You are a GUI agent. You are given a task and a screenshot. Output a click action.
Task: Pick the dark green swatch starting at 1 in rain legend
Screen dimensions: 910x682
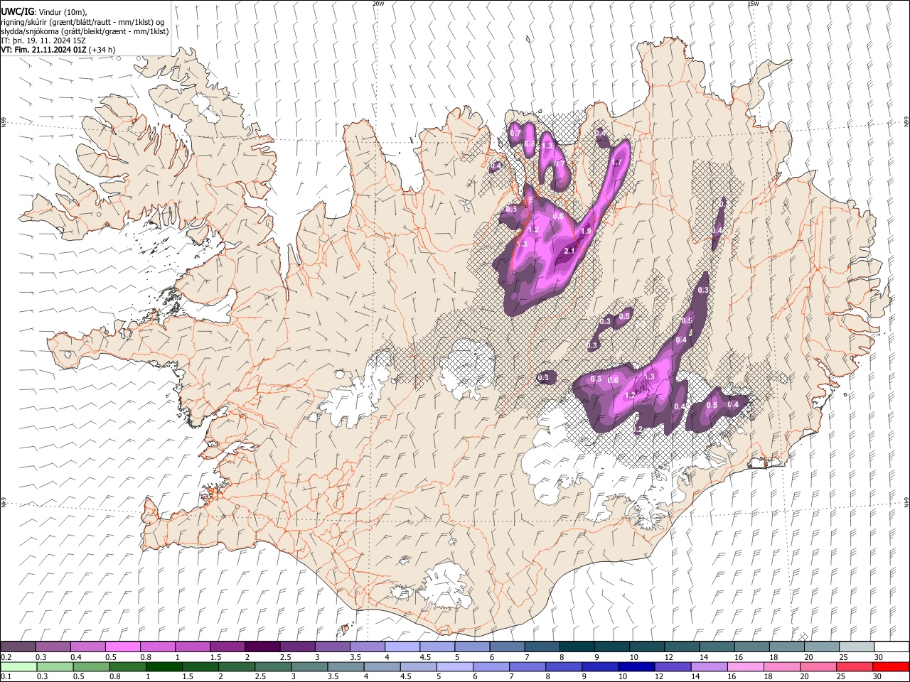[164, 666]
